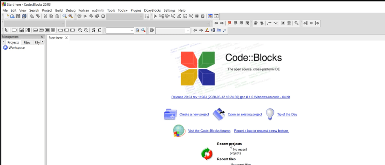This screenshot has height=165, width=385.
Task: Toggle the selected text search button
Action: coord(213,30)
